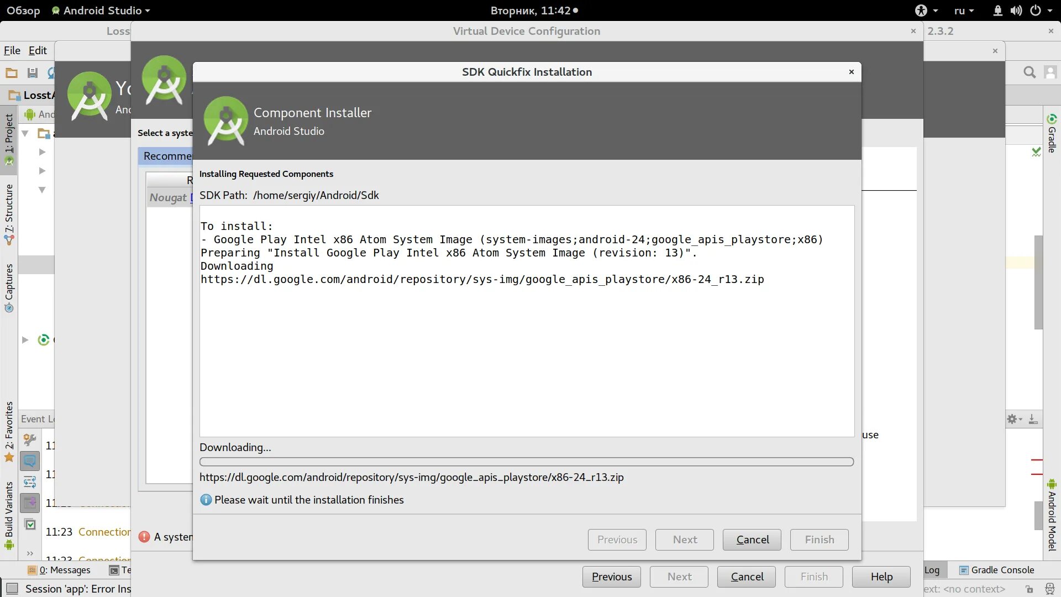
Task: Click the open folder toolbar icon
Action: tap(12, 72)
